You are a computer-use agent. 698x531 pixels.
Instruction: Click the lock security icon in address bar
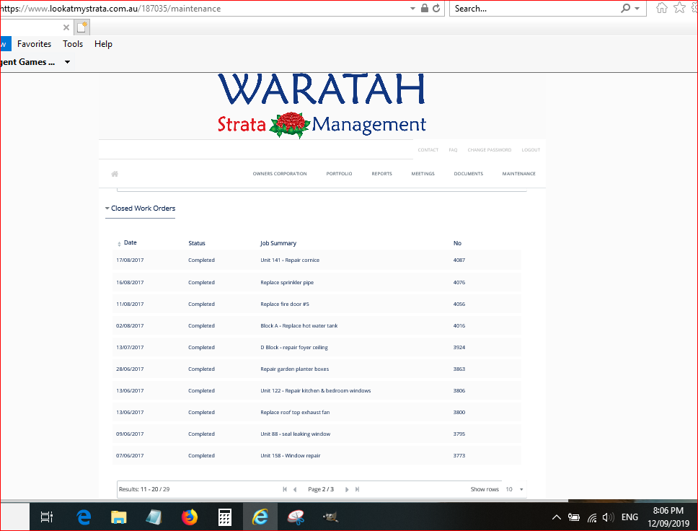tap(425, 8)
